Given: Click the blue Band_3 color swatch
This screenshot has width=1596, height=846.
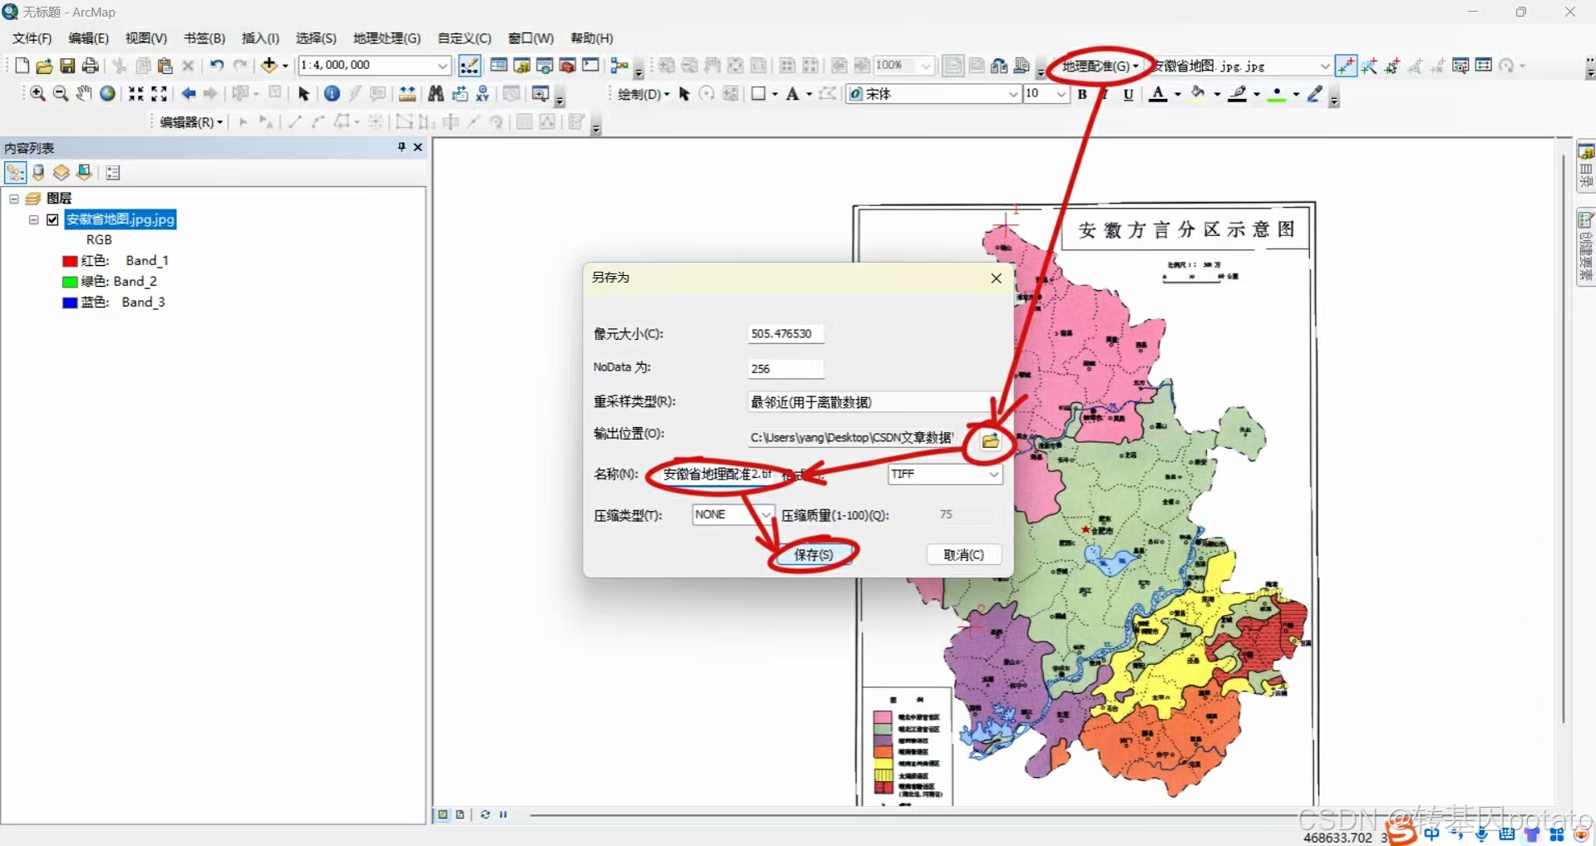Looking at the screenshot, I should (x=70, y=302).
